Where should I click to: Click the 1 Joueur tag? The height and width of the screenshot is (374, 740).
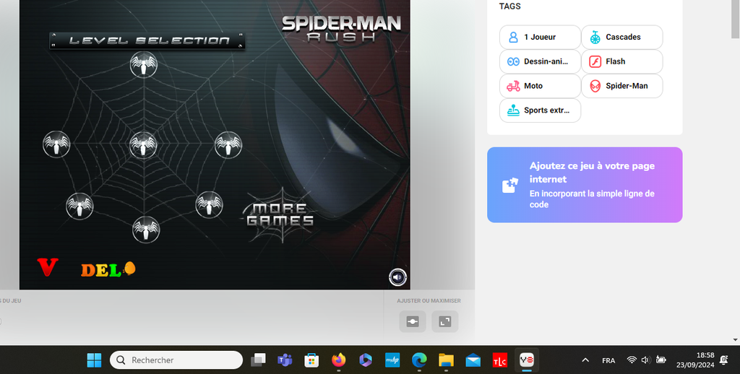click(540, 37)
